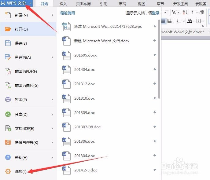210x180 pixels.
Task: Pin 201404.doc using its pushpin icon
Action: point(155,69)
